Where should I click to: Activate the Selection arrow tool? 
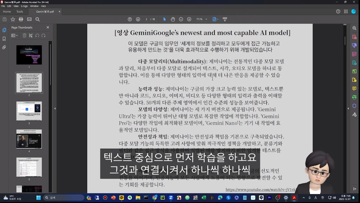[165, 19]
